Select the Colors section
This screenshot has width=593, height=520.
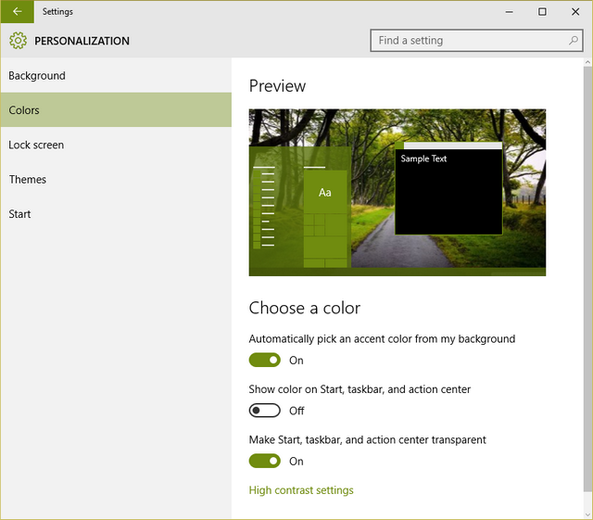[116, 109]
